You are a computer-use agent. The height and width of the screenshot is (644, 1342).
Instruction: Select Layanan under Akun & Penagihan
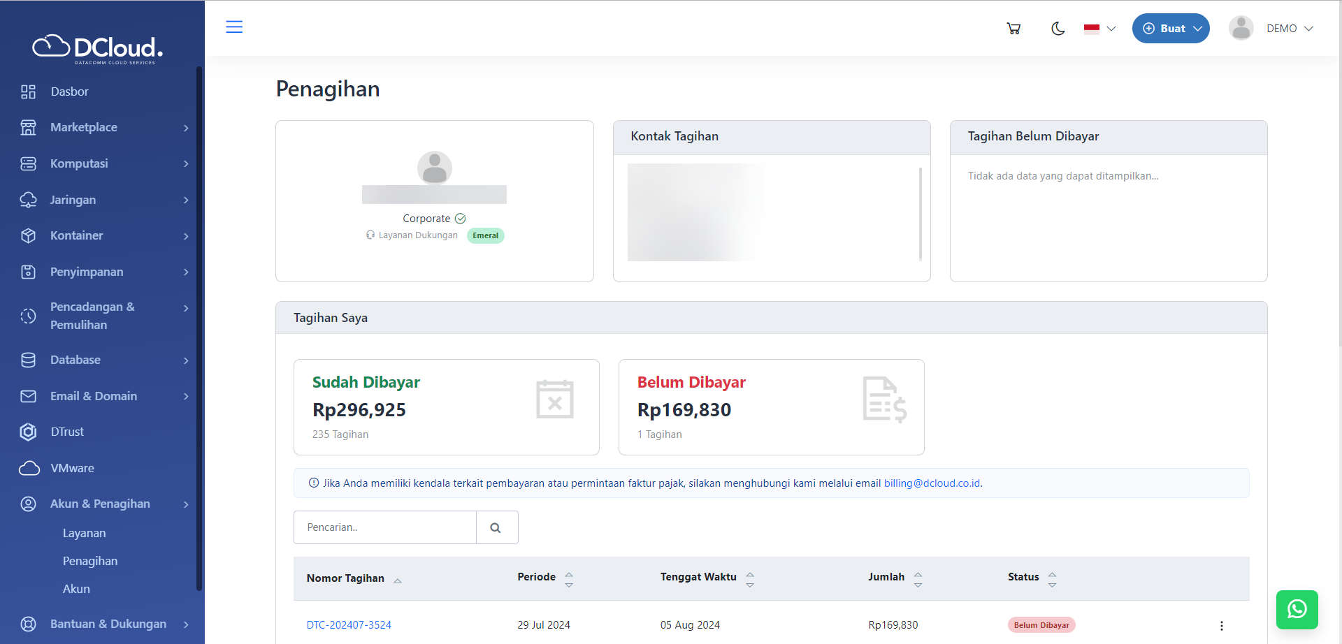click(85, 533)
